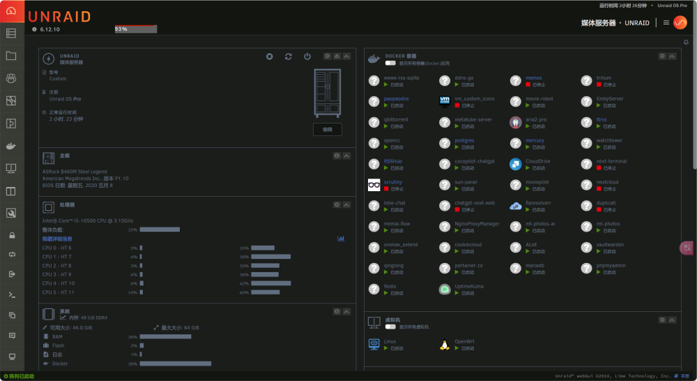Click the UptimeKuma container icon
Viewport: 697px width, 381px height.
coord(445,290)
